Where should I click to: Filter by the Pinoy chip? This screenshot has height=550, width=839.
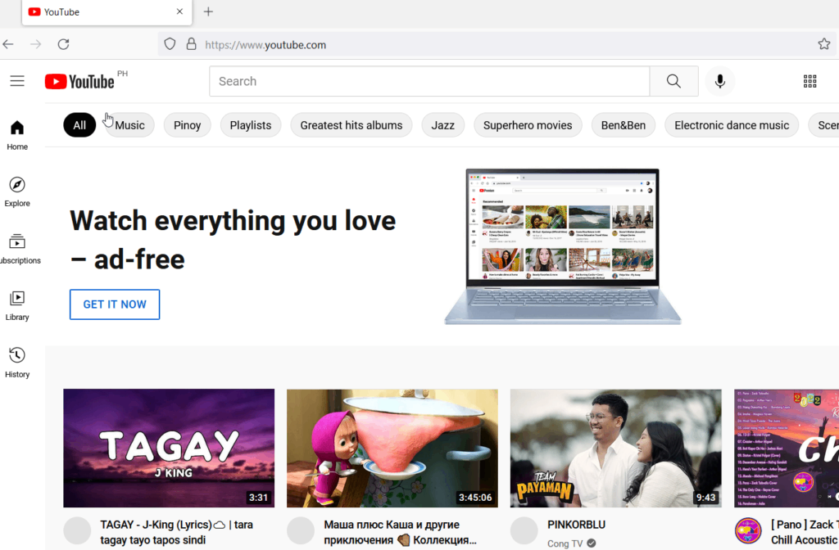(x=188, y=125)
